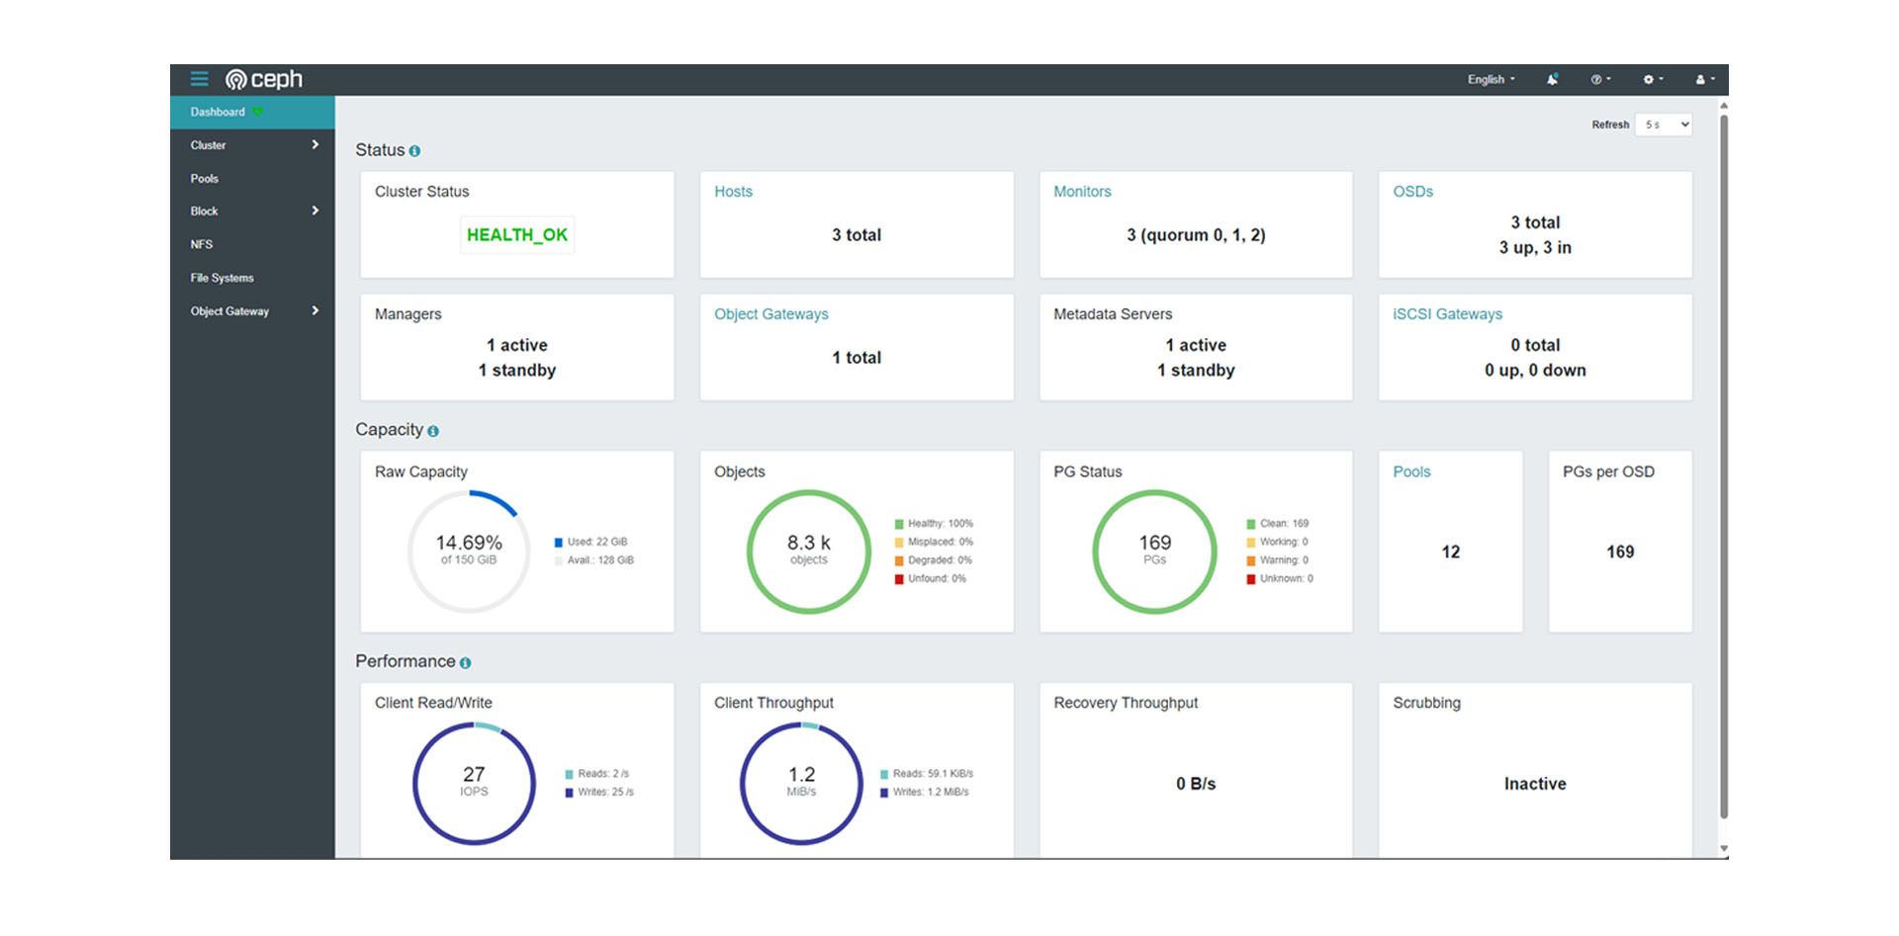The image size is (1899, 936).
Task: Click the 'Writes: 25 /s' legend text
Action: pos(605,793)
